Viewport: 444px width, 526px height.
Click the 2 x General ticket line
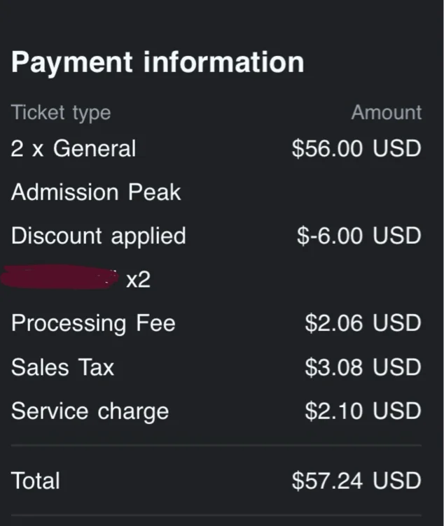(x=74, y=148)
